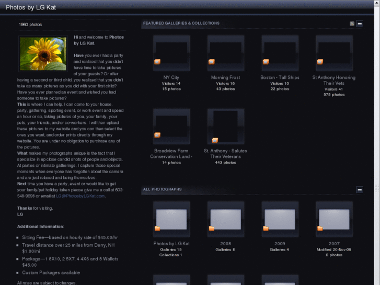Open the NY City gallery thumbnail
Screen dimensions: 380x285
pyautogui.click(x=171, y=53)
